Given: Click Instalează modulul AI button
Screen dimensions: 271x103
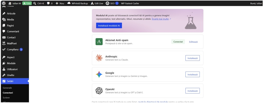Looking at the screenshot, I should (x=109, y=26).
